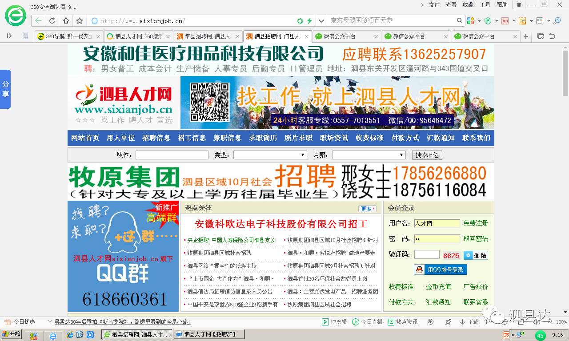
Task: Switch to the 360导航 tab
Action: coord(68,36)
